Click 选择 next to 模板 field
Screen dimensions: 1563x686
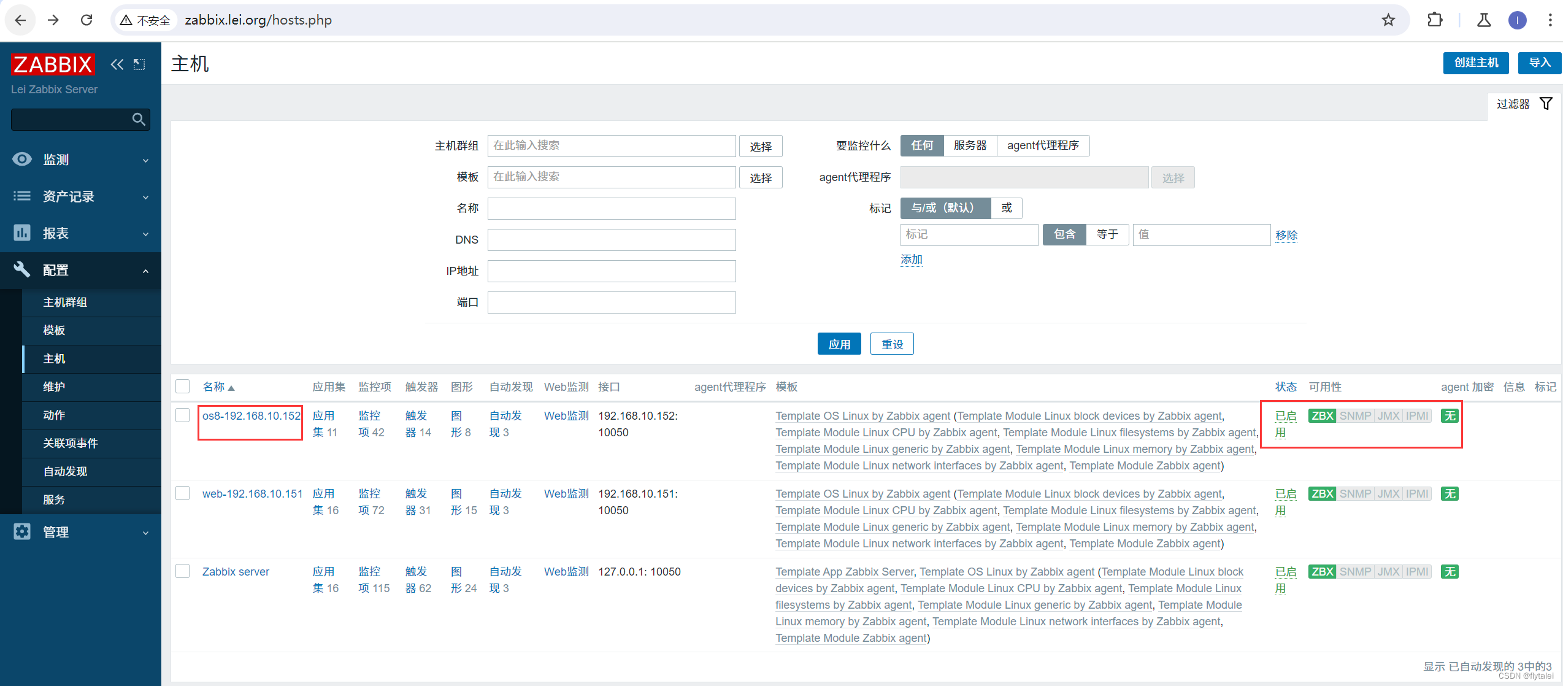[761, 177]
